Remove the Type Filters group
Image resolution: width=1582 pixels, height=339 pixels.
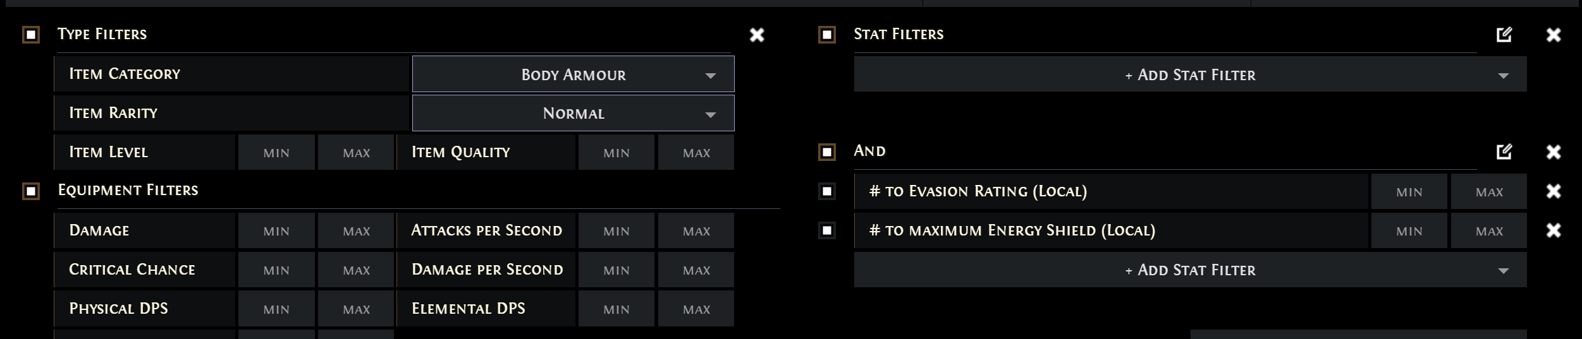[757, 35]
